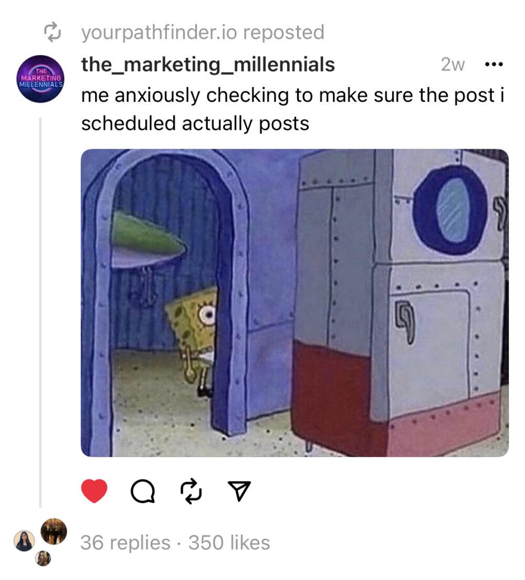Open yourpathfinder.io reposted link
525x580 pixels.
(203, 32)
